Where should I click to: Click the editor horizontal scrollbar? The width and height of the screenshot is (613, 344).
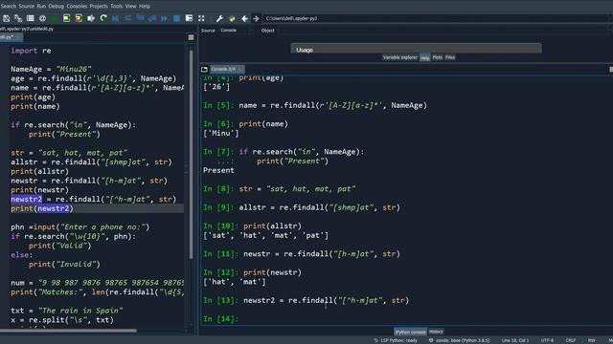click(x=68, y=331)
